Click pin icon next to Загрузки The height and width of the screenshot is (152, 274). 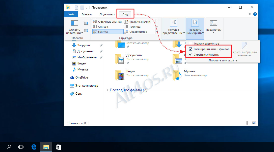[101, 45]
